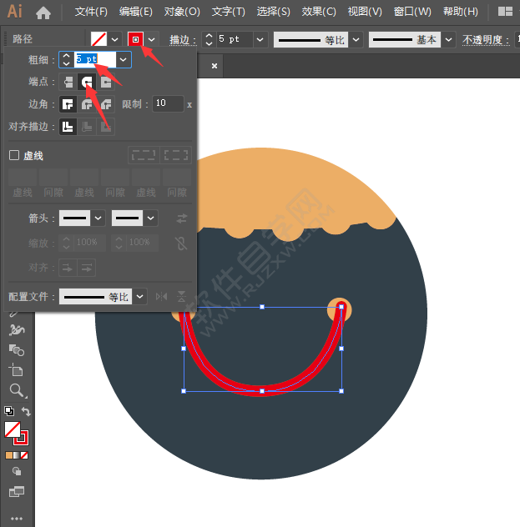Click the Home icon
This screenshot has width=520, height=527.
(x=43, y=13)
